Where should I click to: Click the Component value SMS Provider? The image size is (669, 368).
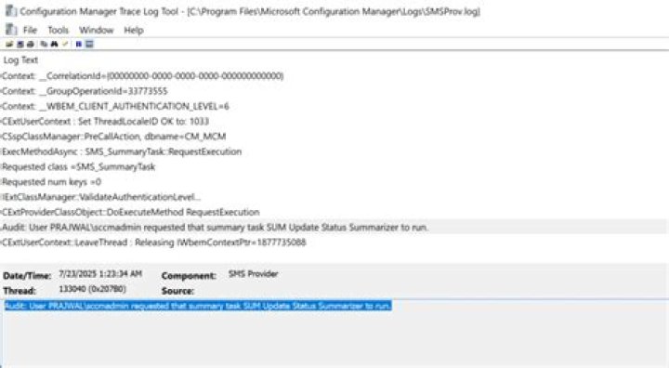253,274
